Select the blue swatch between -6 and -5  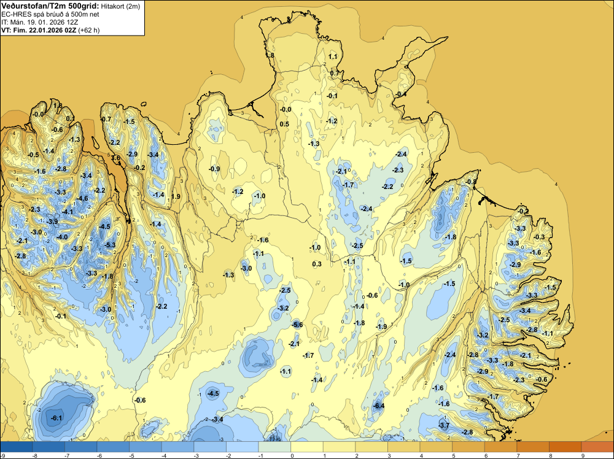click(x=113, y=447)
